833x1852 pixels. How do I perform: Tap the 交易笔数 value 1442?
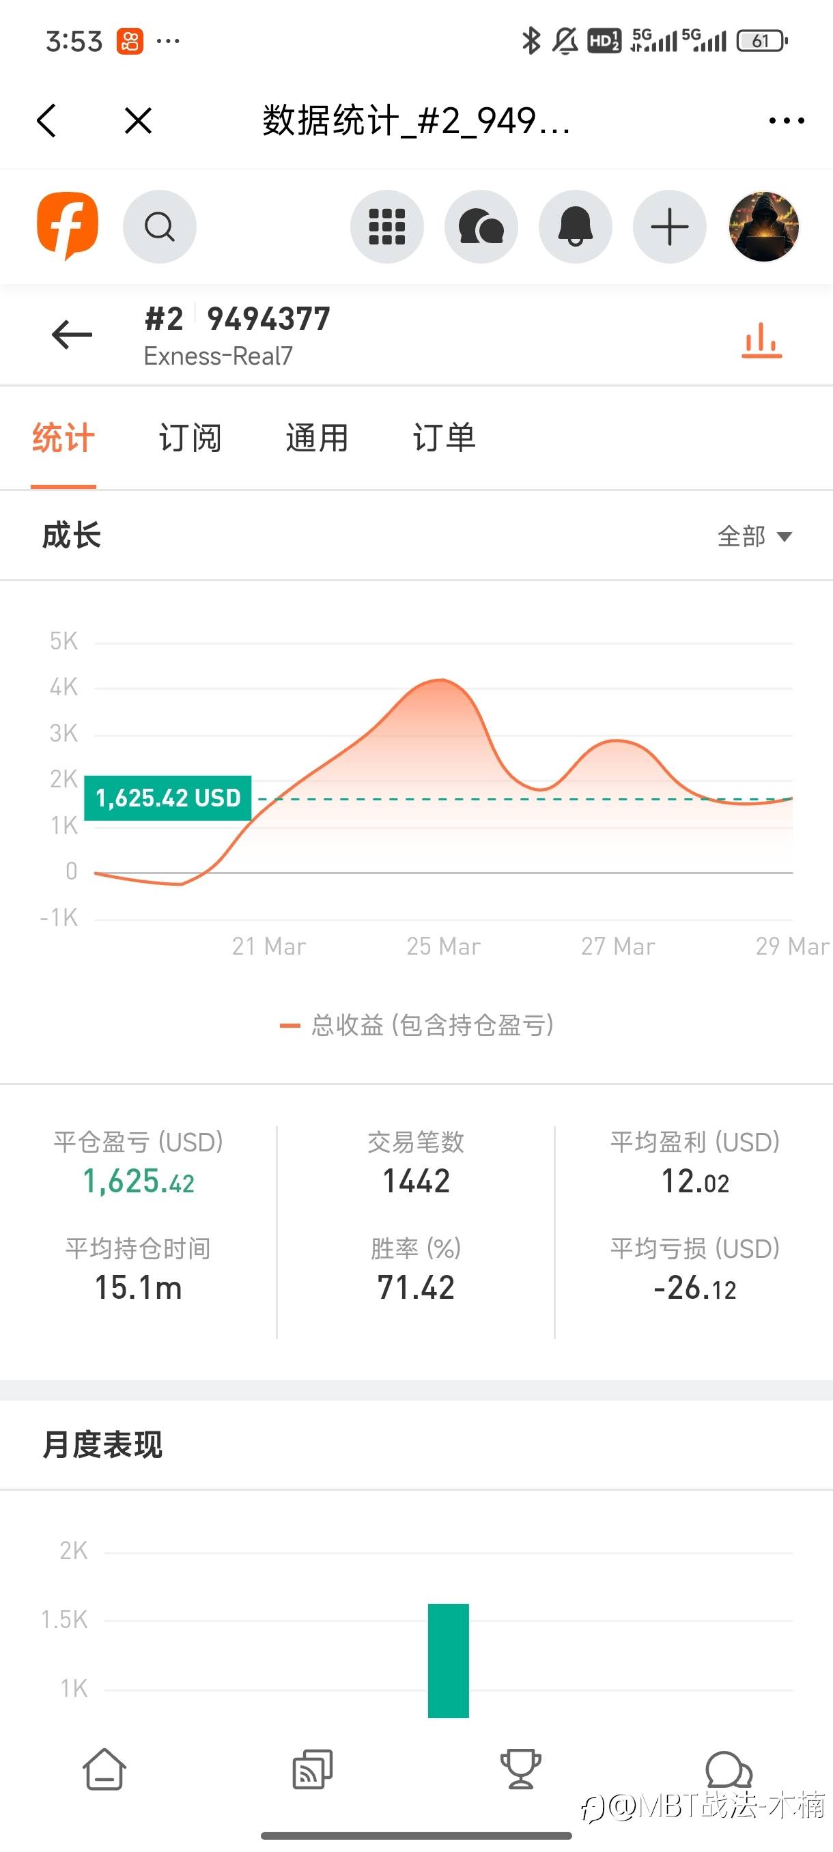click(416, 1181)
